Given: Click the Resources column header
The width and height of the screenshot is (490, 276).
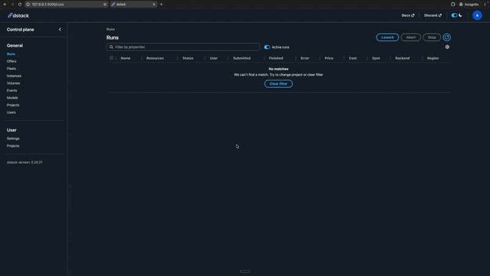Looking at the screenshot, I should pyautogui.click(x=155, y=58).
